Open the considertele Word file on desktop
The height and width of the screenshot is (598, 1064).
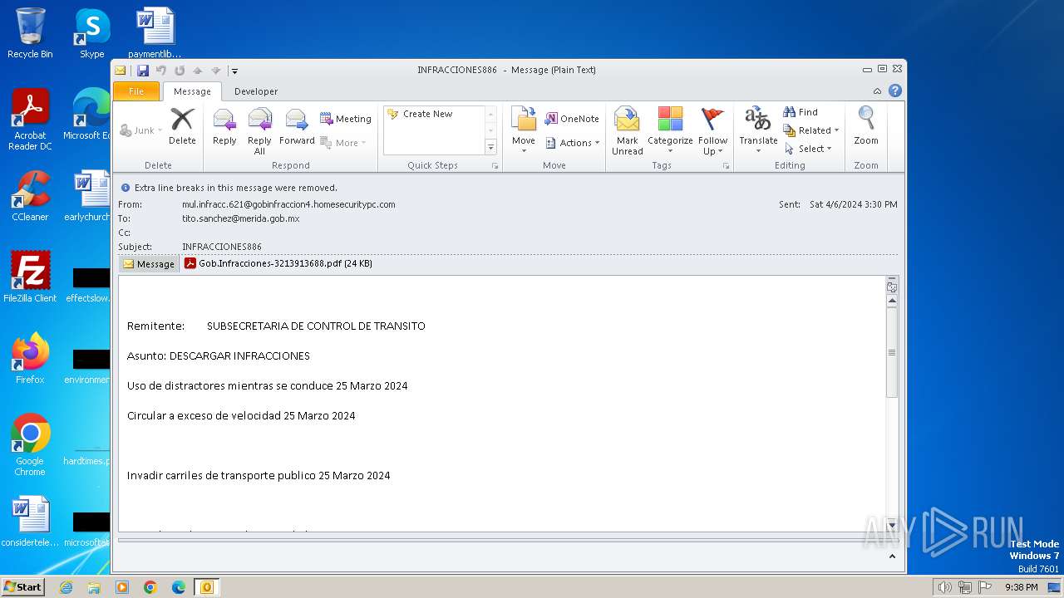tap(30, 522)
